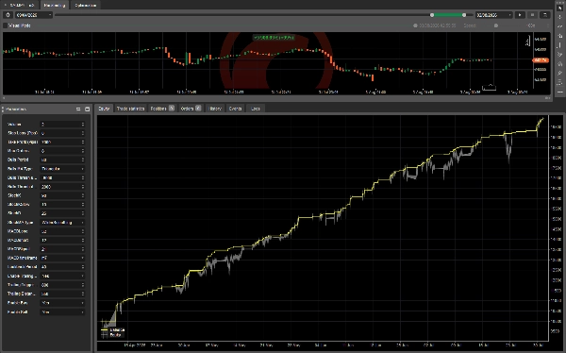Click the StochK value field
The height and width of the screenshot is (353, 566).
[x=62, y=195]
